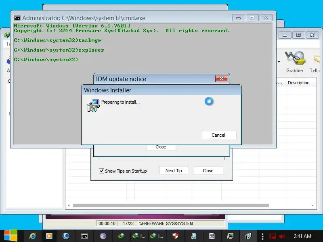The width and height of the screenshot is (323, 242).
Task: Open the red shield taskbar icon
Action: pyautogui.click(x=175, y=236)
